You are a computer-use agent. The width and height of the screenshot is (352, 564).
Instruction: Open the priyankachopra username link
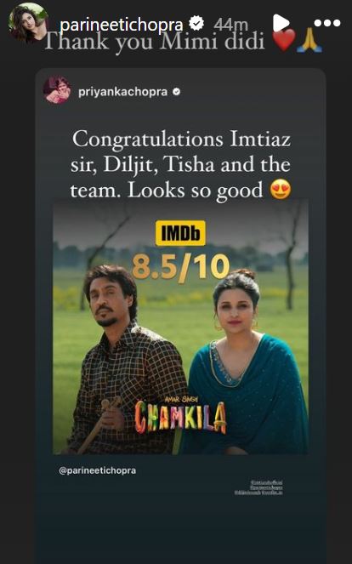(122, 92)
